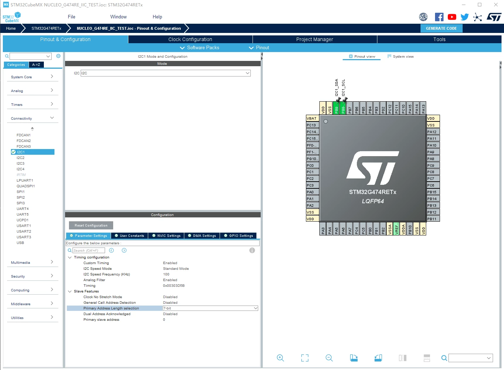The height and width of the screenshot is (370, 504).
Task: Open Primary Address Length 7-bit dropdown
Action: (210, 308)
